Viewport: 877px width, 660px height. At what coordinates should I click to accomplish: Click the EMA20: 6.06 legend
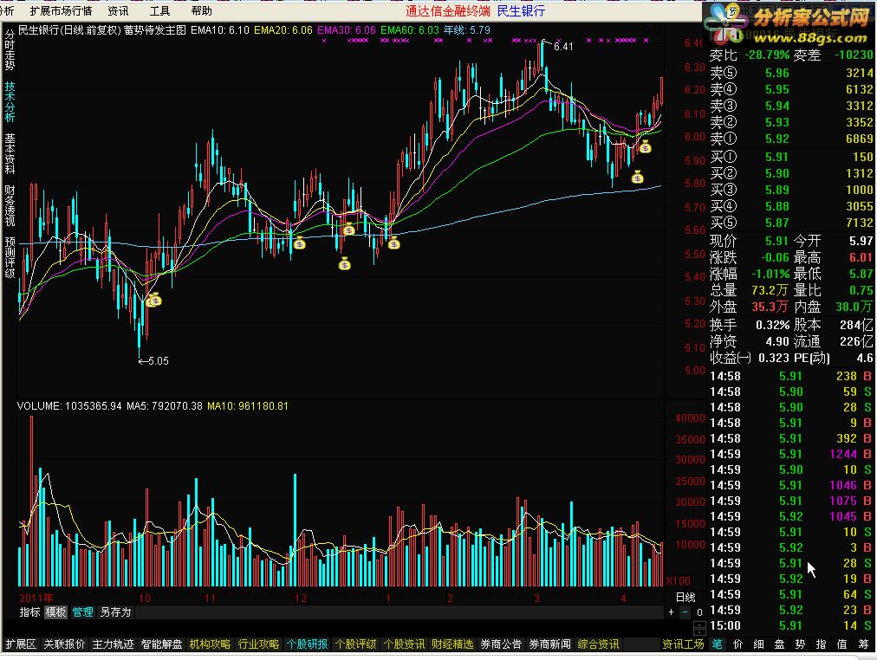click(283, 30)
